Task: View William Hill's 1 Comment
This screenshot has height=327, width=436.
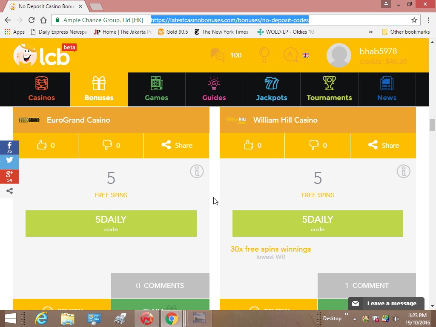Action: point(367,286)
